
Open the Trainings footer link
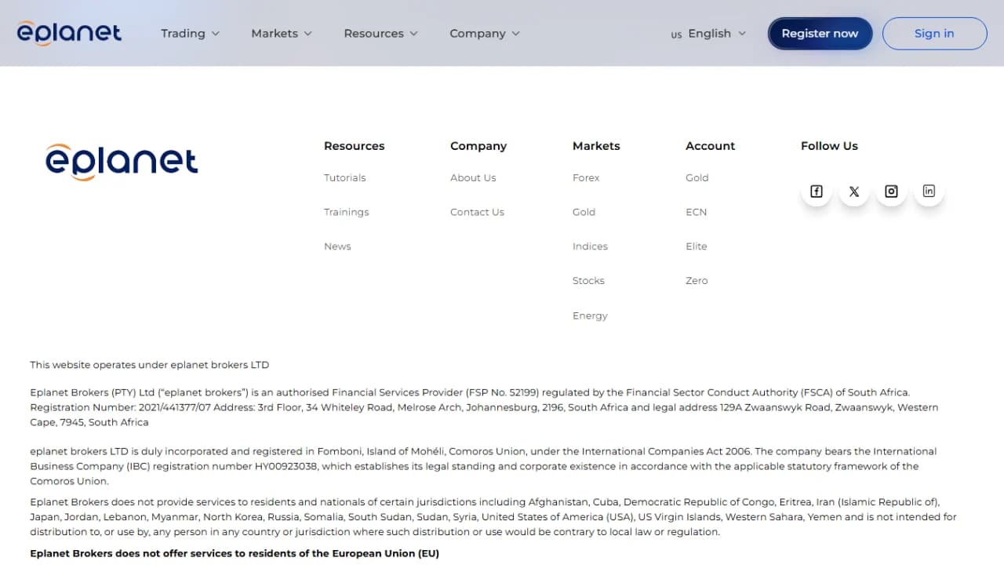(346, 213)
